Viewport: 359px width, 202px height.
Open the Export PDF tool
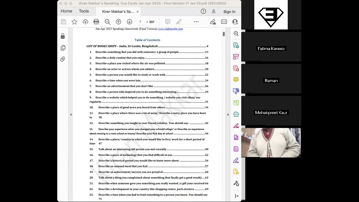(236, 45)
